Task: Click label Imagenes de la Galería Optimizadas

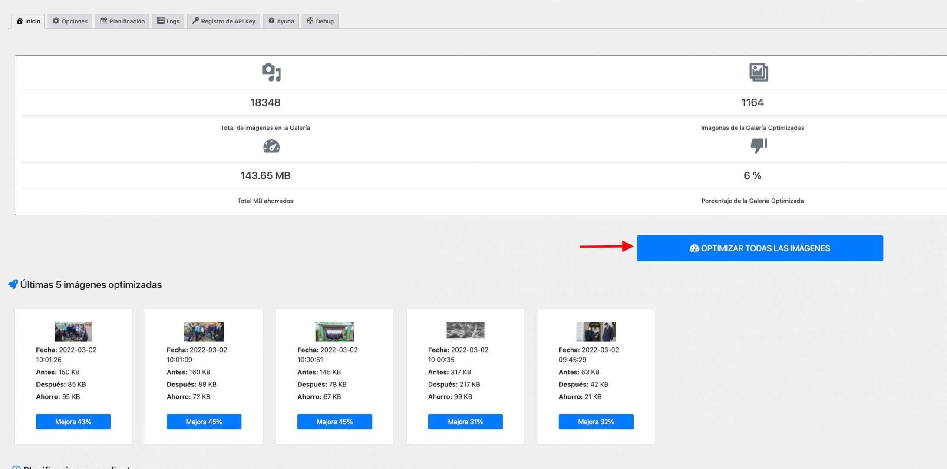Action: [x=752, y=128]
